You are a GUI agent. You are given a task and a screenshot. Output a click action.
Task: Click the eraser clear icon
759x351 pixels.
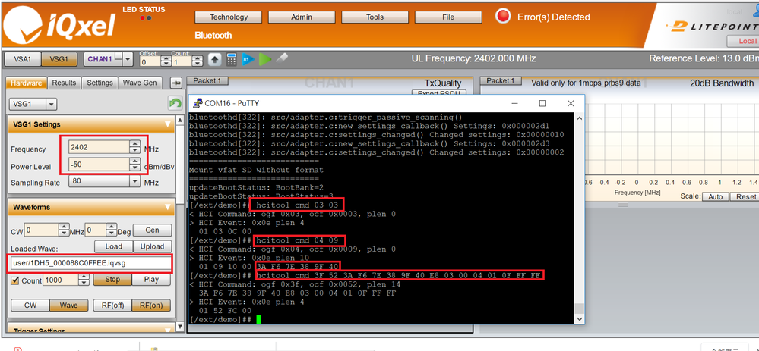tap(281, 58)
